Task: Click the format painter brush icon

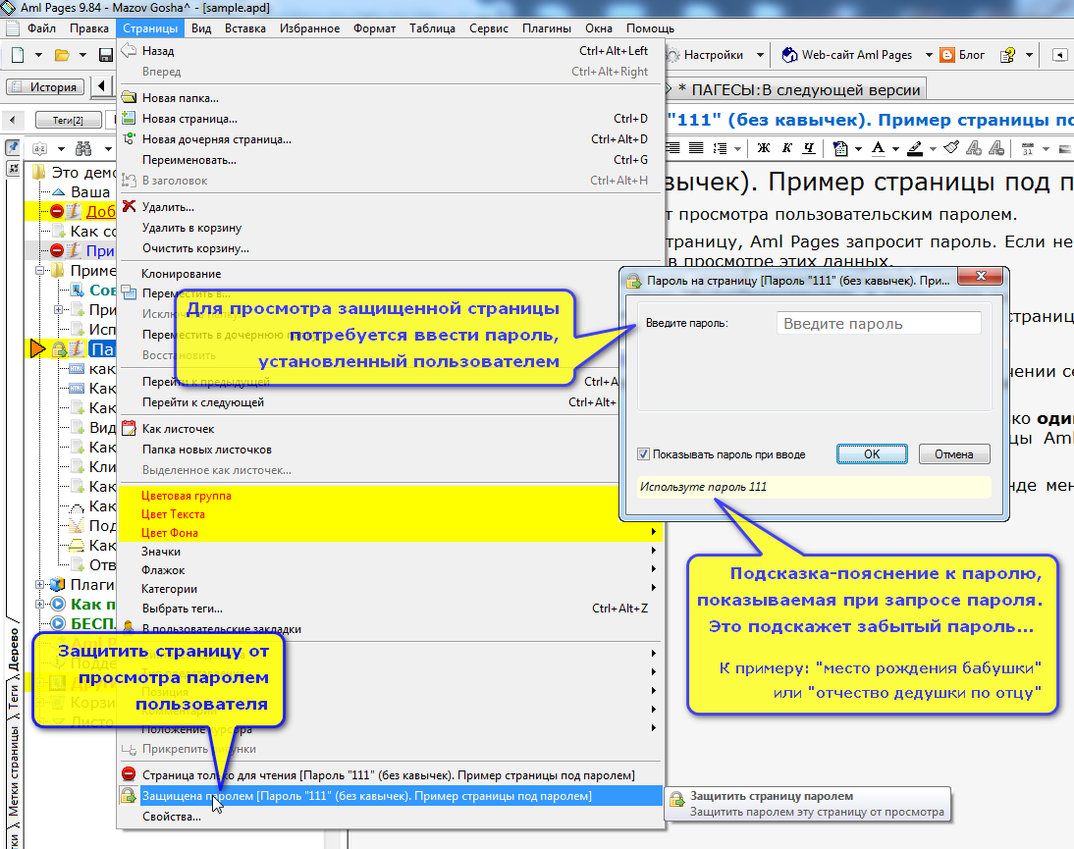Action: click(x=950, y=147)
